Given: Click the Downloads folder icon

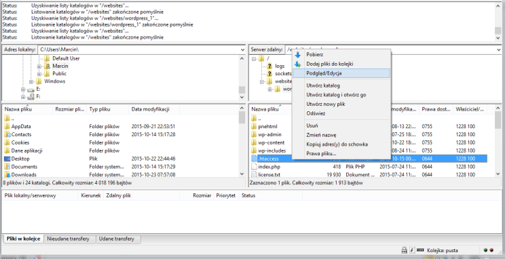Looking at the screenshot, I should pyautogui.click(x=7, y=175).
